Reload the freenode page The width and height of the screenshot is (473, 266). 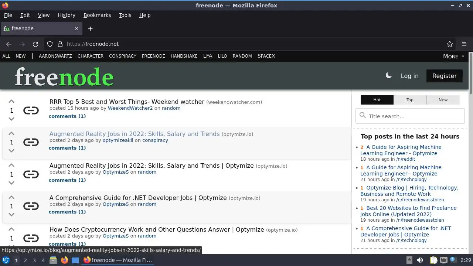35,44
